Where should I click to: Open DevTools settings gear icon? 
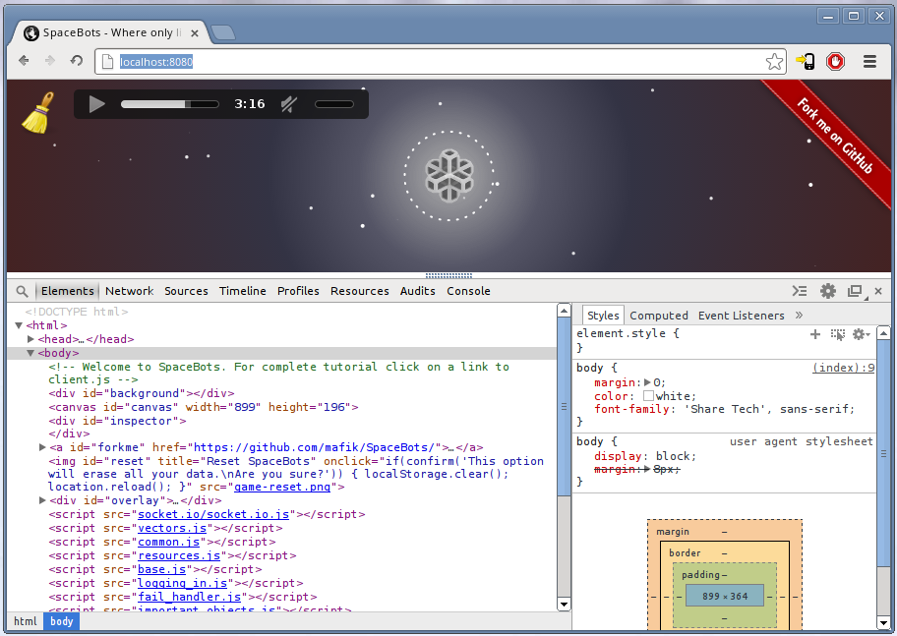(x=828, y=291)
